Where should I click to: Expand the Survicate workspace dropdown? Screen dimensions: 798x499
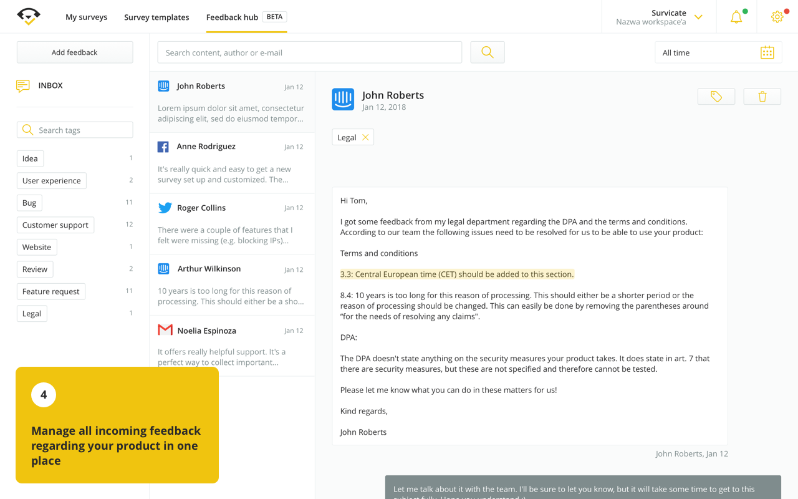pyautogui.click(x=698, y=17)
